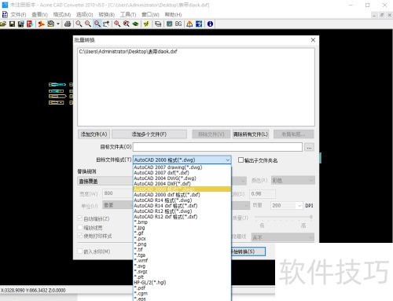
Task: Close the 批量转换 dialog
Action: click(x=313, y=40)
